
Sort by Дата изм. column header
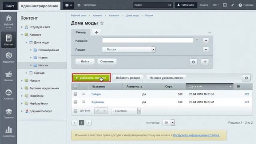(210, 86)
